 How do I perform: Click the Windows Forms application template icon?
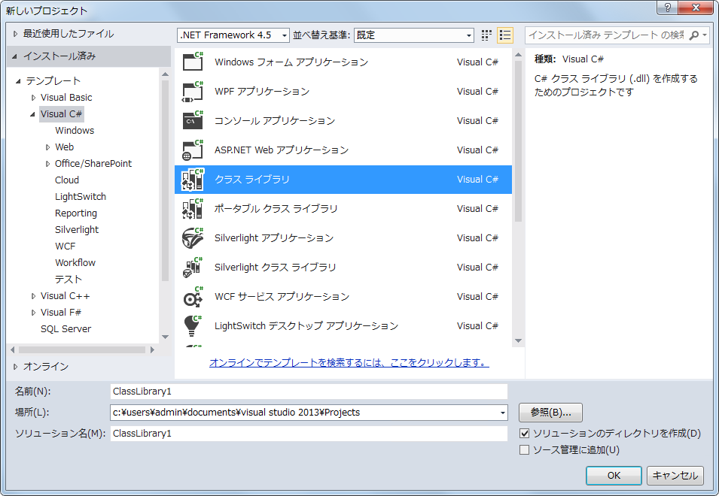pos(193,62)
